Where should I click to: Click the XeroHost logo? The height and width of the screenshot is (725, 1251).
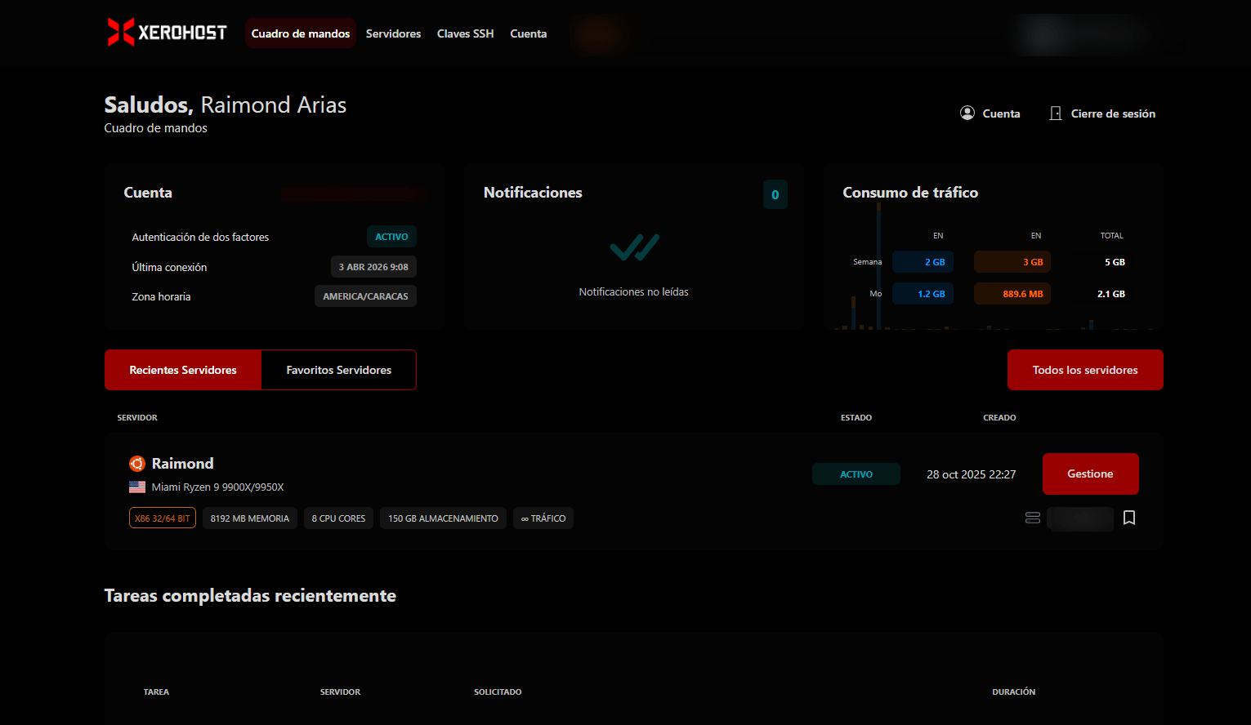[168, 33]
